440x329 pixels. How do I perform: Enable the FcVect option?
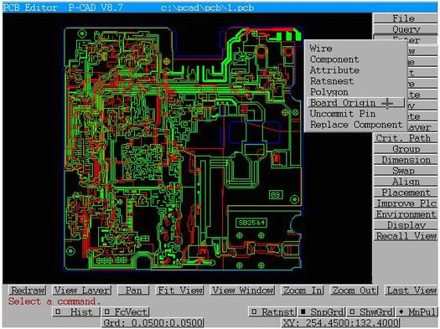point(126,312)
